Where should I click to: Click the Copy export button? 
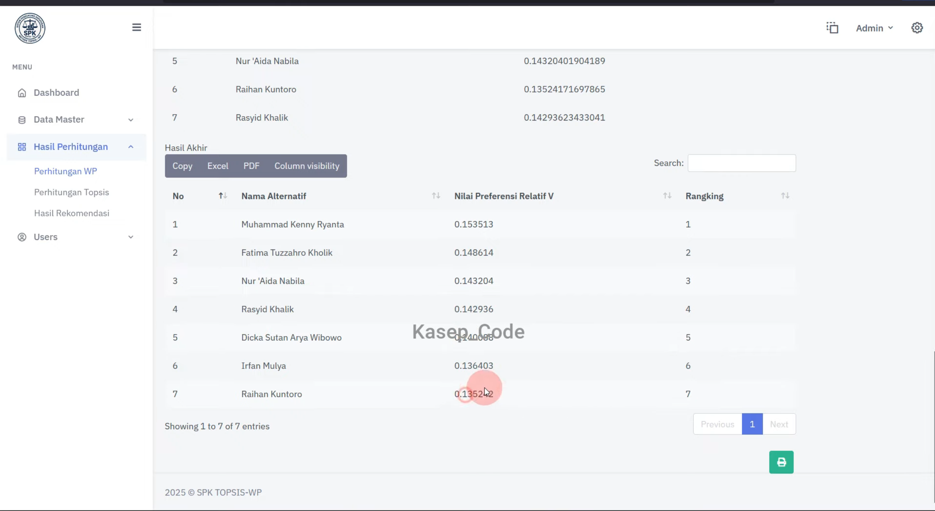coord(182,166)
